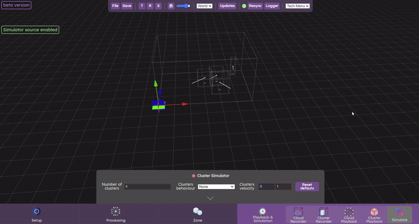Click the Reset defaults button
The height and width of the screenshot is (224, 419).
307,186
